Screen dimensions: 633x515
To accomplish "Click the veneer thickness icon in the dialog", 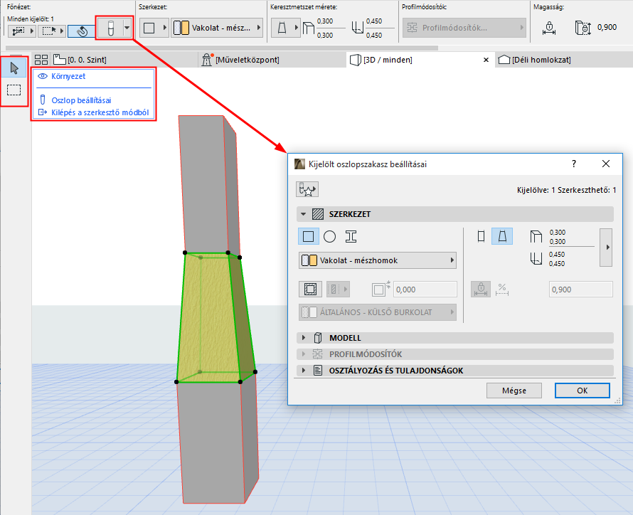I will pyautogui.click(x=381, y=288).
